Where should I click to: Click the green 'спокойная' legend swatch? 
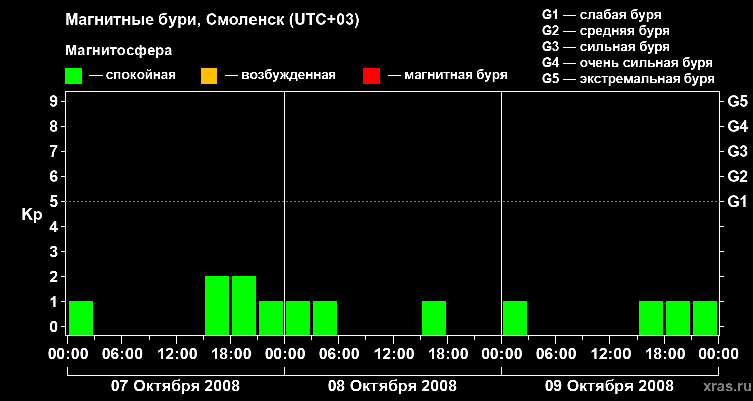click(73, 76)
